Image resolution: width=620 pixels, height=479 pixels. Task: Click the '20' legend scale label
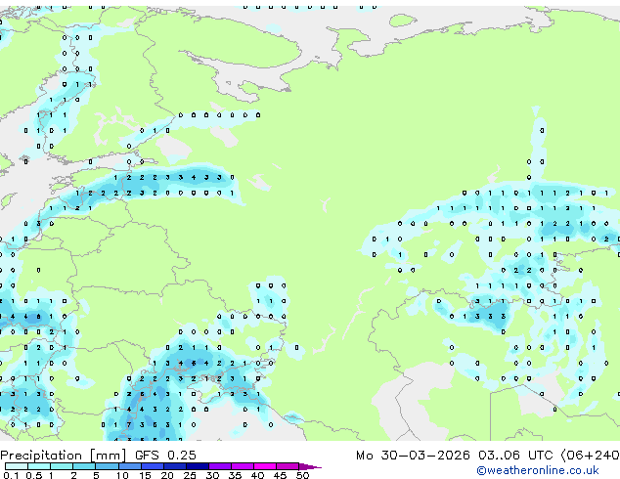(167, 475)
